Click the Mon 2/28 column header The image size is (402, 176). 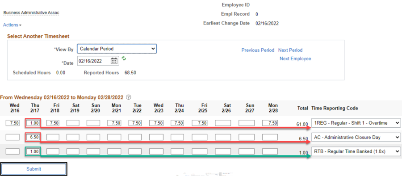point(273,108)
